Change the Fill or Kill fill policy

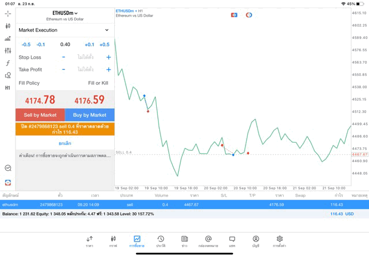97,83
